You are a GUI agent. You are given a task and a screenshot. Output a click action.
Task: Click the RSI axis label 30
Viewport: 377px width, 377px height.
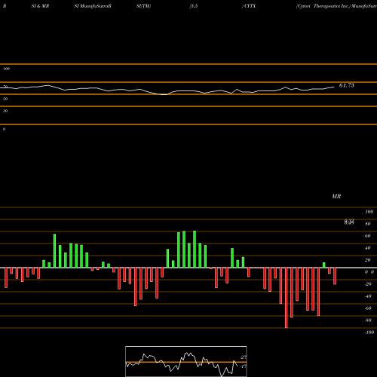pyautogui.click(x=5, y=111)
